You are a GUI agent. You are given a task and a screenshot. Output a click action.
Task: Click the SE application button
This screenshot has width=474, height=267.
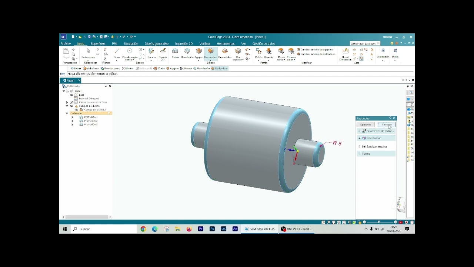63,37
